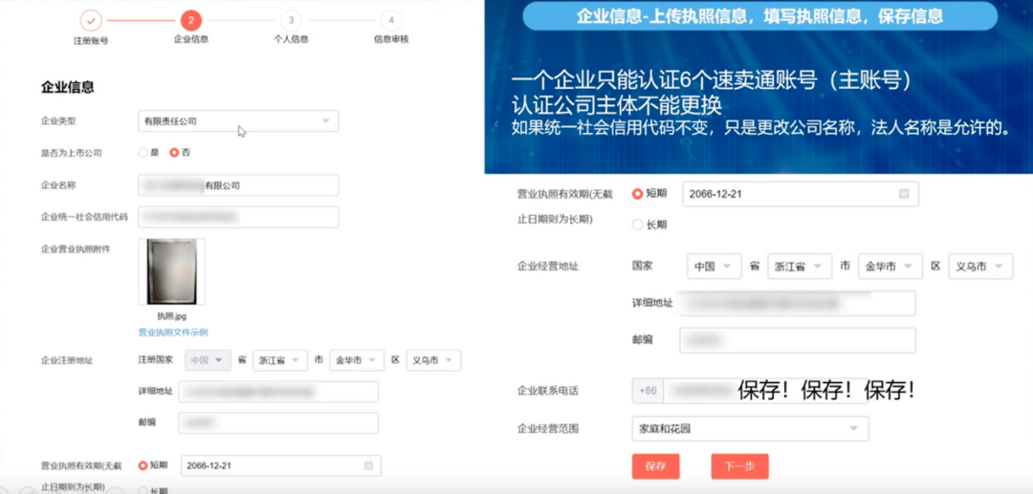The image size is (1033, 494).
Task: Open calendar icon in left 2066-12-21 field
Action: [x=368, y=465]
